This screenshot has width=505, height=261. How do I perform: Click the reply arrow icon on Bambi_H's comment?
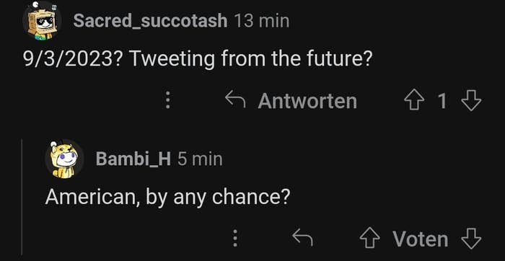pyautogui.click(x=302, y=238)
